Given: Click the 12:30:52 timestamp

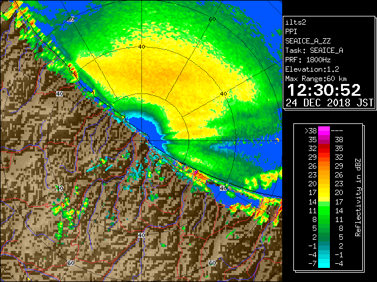Looking at the screenshot, I should [x=324, y=90].
